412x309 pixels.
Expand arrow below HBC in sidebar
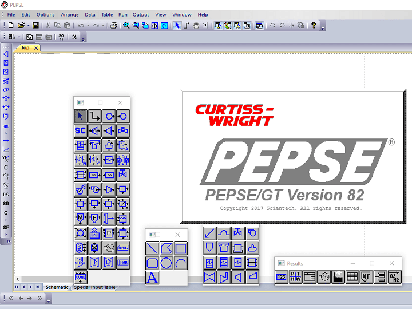click(6, 133)
